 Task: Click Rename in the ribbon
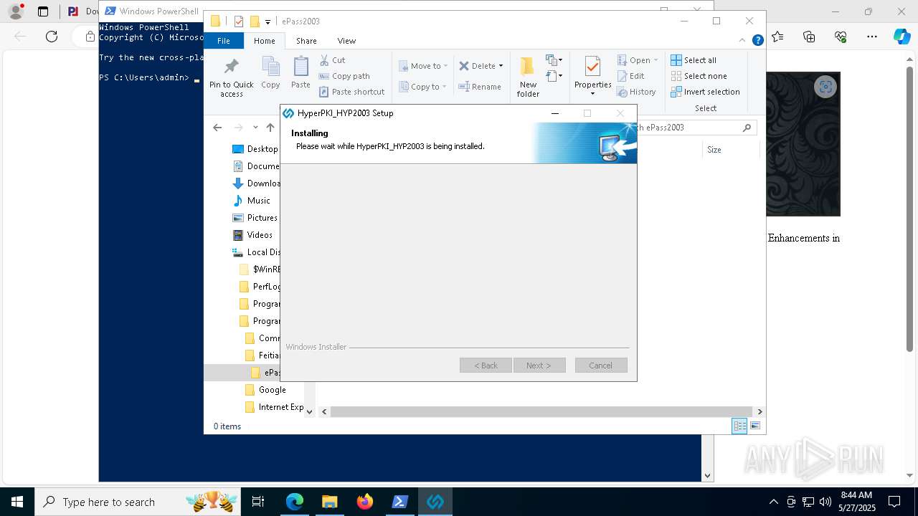tap(480, 87)
